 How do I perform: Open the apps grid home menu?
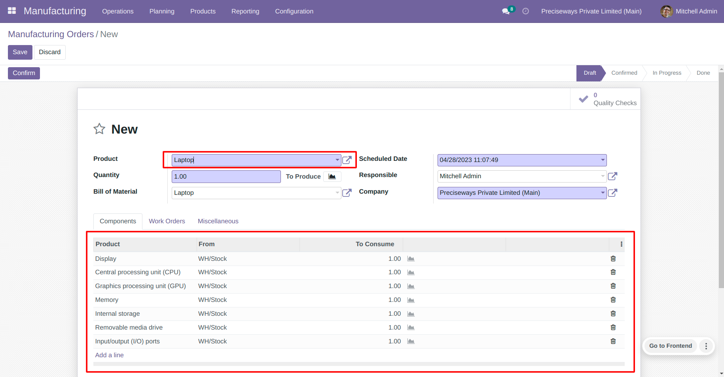(x=12, y=11)
